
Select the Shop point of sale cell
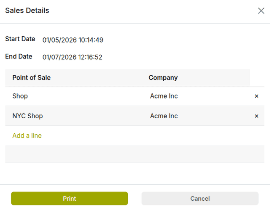(x=20, y=96)
